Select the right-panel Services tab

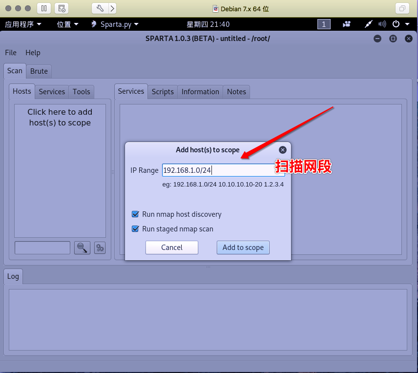click(x=131, y=91)
